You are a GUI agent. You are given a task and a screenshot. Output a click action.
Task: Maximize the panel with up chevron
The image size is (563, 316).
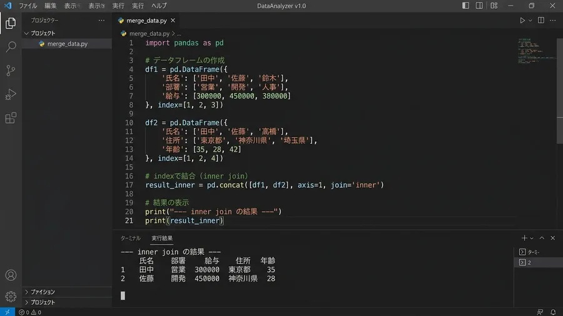pos(542,238)
